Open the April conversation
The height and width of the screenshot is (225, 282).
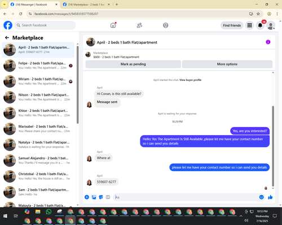click(38, 49)
